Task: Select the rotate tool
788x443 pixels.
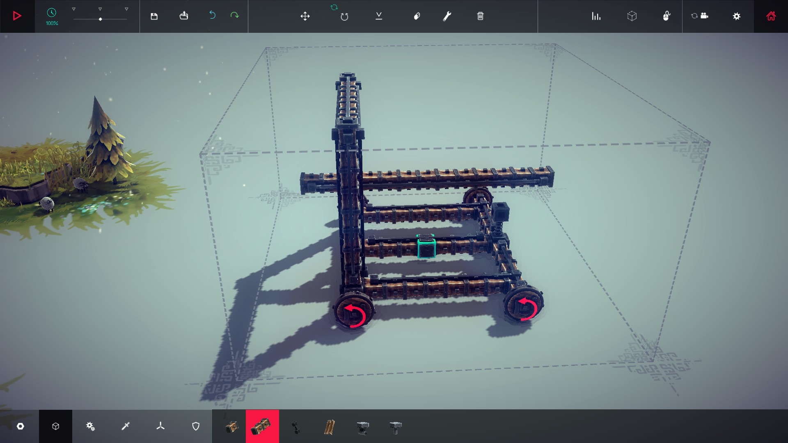Action: pos(344,16)
